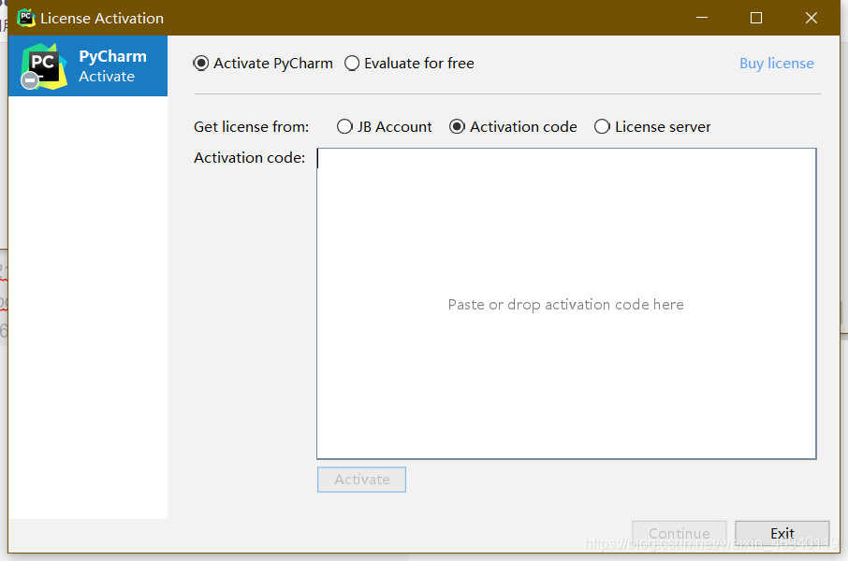Click inside the activation code text area
This screenshot has width=848, height=561.
pos(566,304)
